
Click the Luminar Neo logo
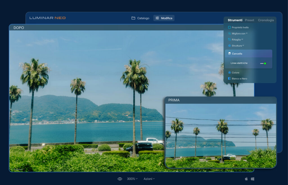47,18
